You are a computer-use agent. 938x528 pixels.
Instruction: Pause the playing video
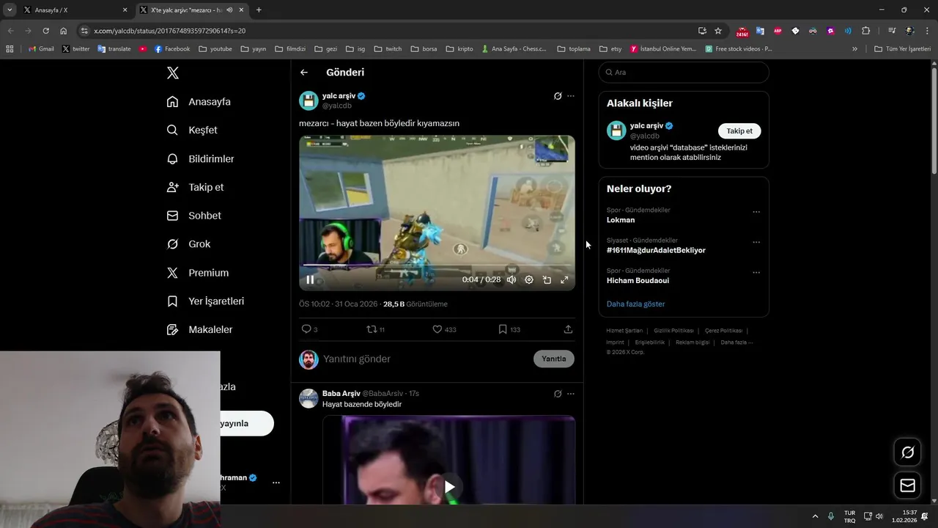(310, 279)
